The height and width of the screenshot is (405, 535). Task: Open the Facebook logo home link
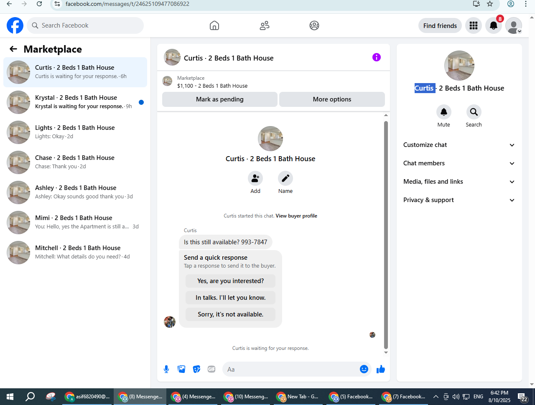point(15,25)
